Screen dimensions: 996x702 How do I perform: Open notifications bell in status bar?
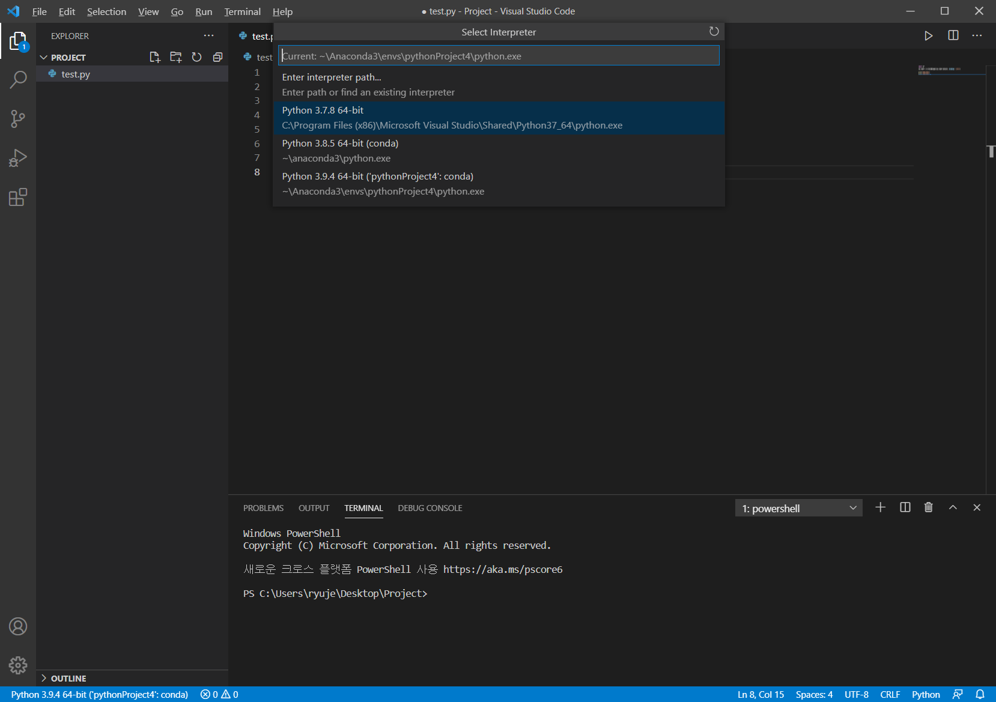980,694
